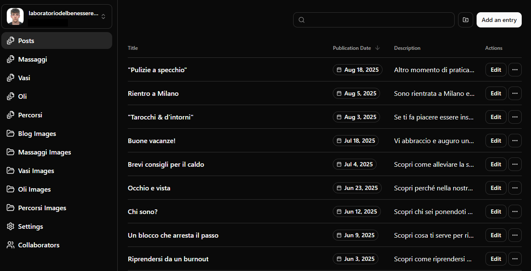Screen dimensions: 531x271
Task: Open more actions for "Pulizie a specchio"
Action: [x=515, y=70]
